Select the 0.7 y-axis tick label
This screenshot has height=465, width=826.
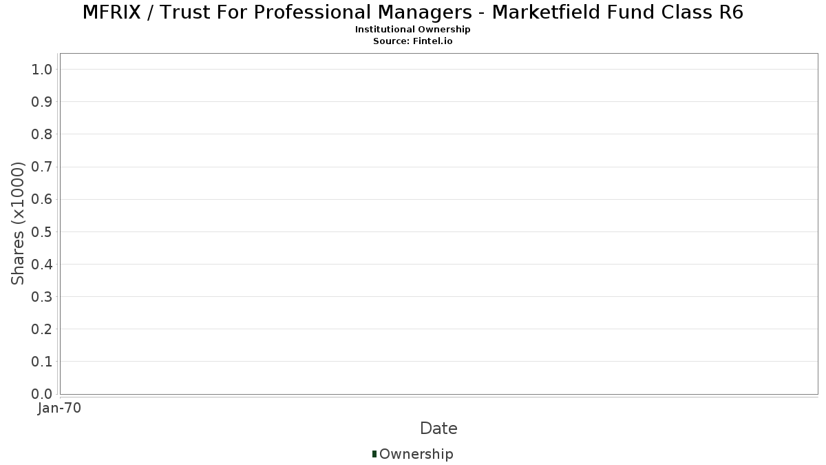coord(42,167)
